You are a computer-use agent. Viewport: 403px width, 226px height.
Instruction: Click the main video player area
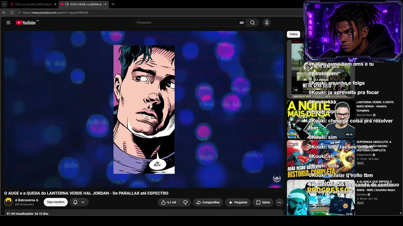tap(144, 109)
